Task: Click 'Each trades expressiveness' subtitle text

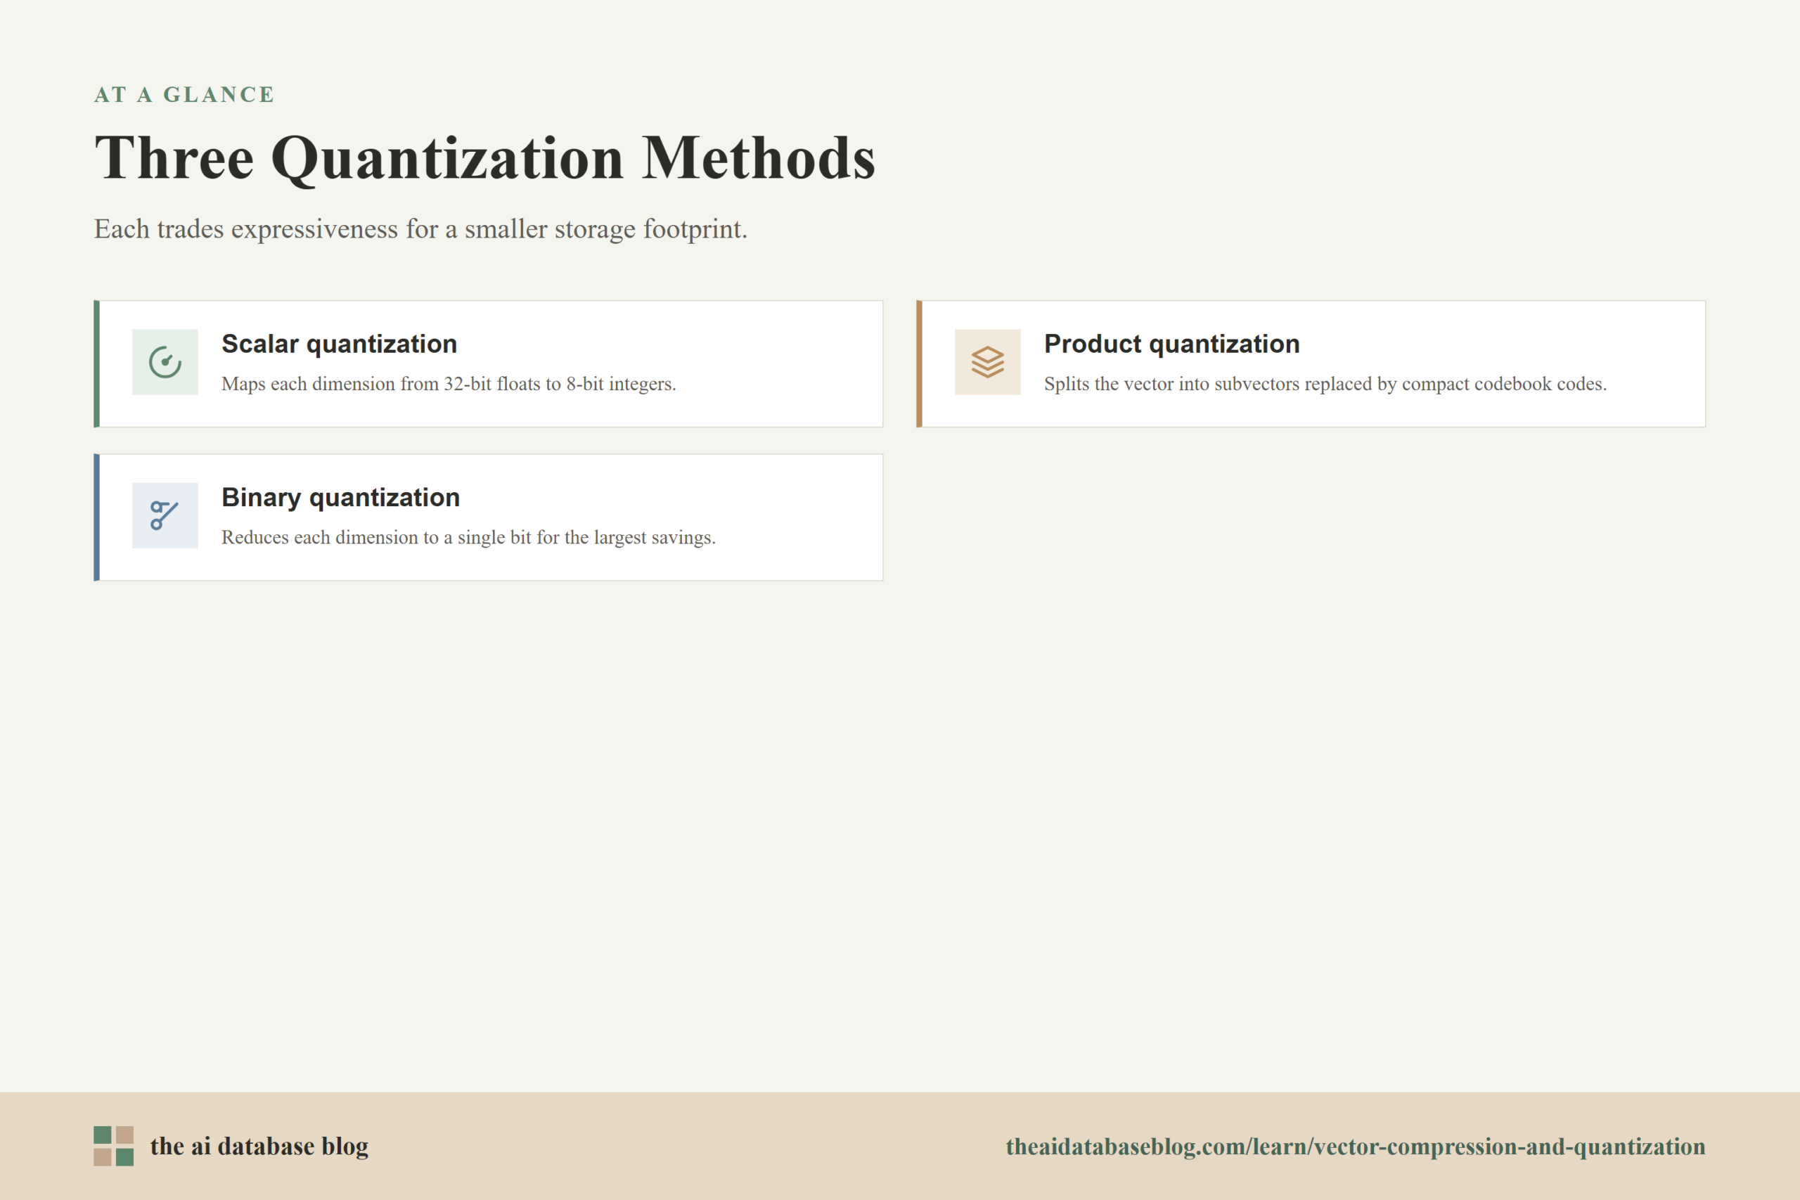Action: [x=420, y=229]
